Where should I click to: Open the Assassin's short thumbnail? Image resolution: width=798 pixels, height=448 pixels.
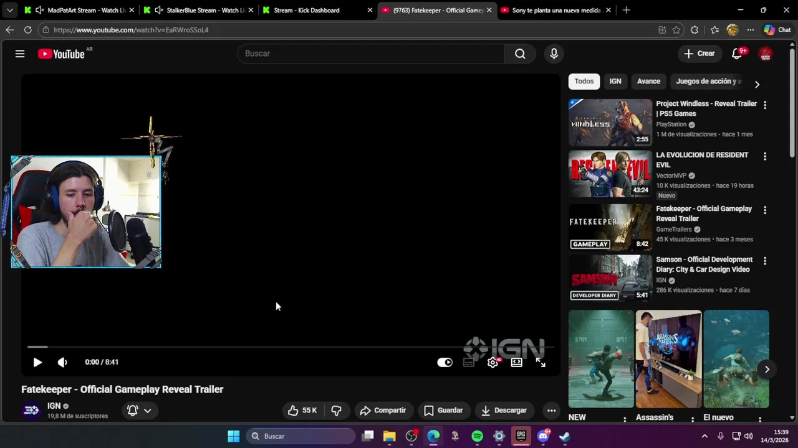click(x=668, y=359)
